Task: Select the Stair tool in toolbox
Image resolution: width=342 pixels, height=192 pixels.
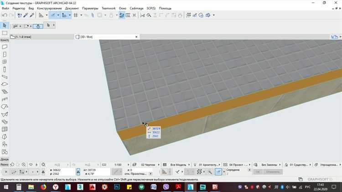Action: click(x=5, y=92)
